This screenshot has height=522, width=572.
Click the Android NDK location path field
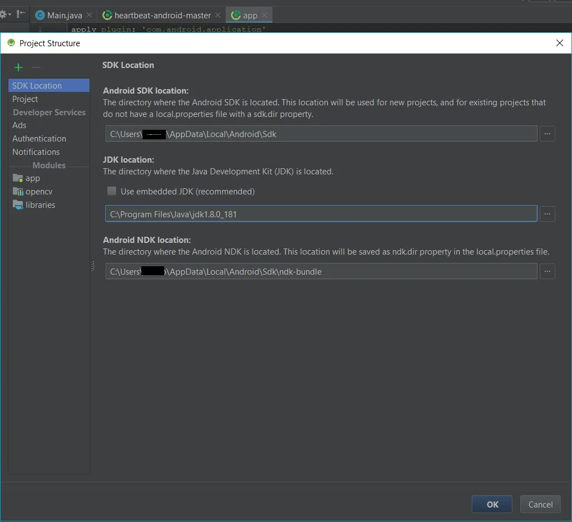(322, 271)
